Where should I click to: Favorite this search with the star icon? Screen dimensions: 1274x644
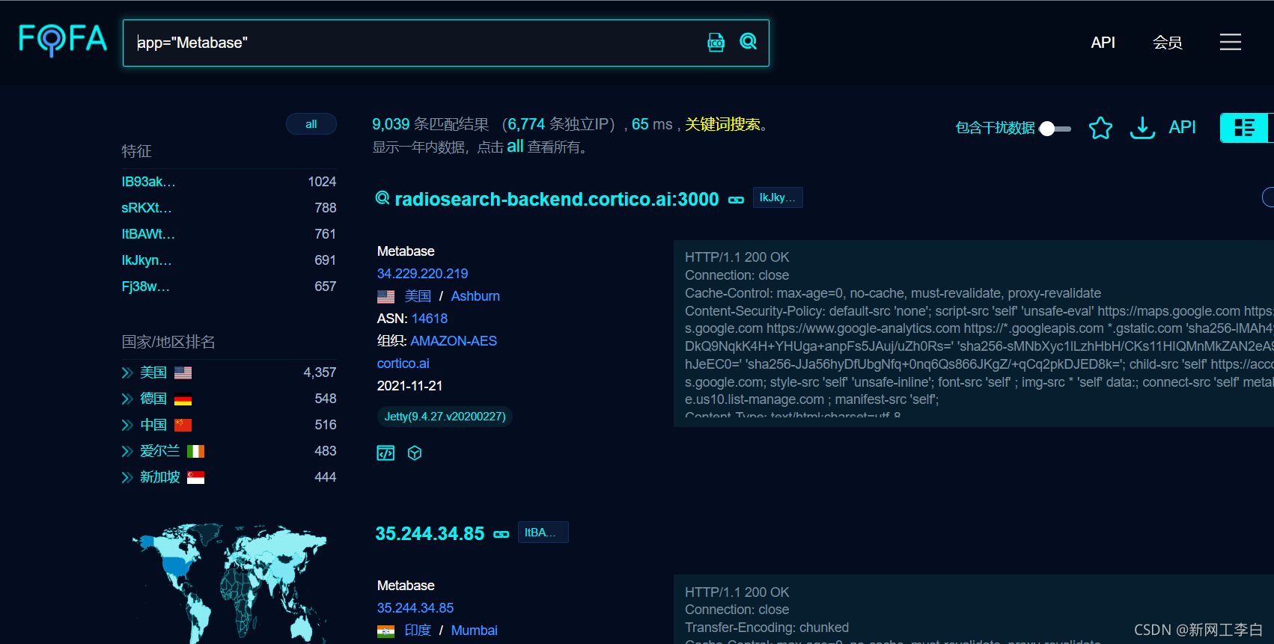pos(1100,128)
